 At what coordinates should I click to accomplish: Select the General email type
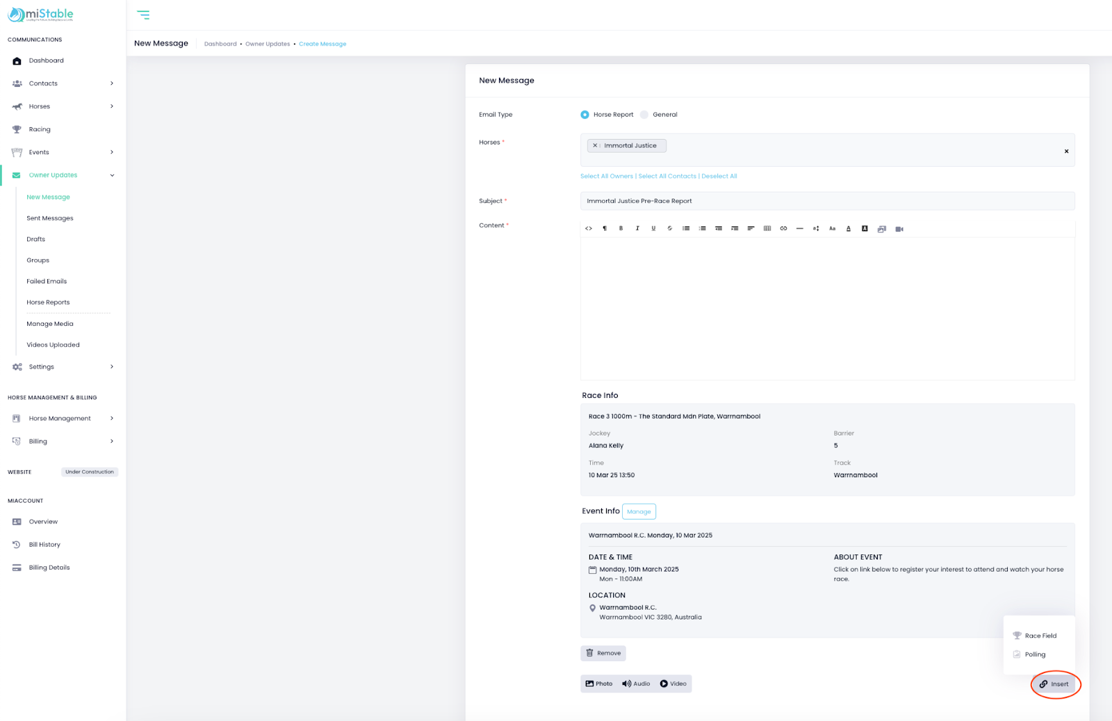pyautogui.click(x=644, y=115)
